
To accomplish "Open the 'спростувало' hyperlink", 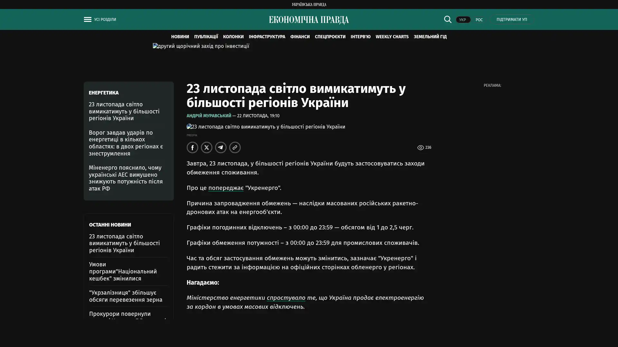I will (286, 298).
